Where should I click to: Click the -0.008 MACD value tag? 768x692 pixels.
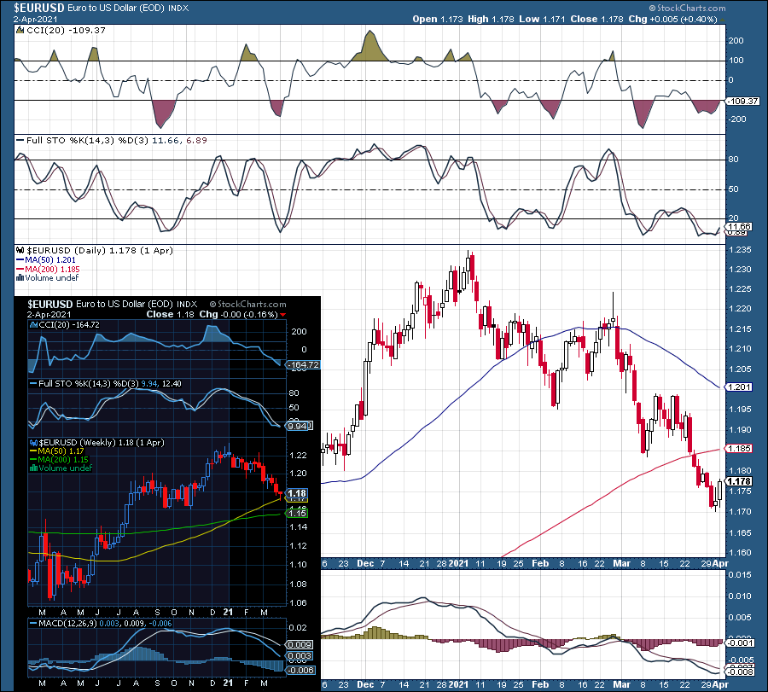[740, 672]
